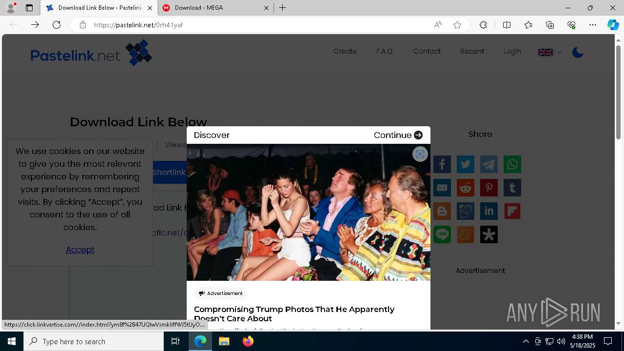Viewport: 624px width, 351px height.
Task: Open Browser essentials heart icon
Action: pyautogui.click(x=571, y=25)
